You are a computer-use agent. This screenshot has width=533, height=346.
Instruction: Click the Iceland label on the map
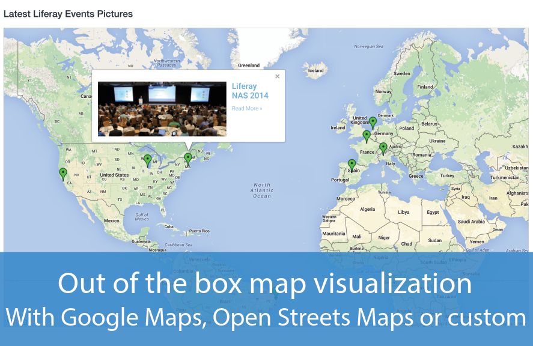coord(315,70)
